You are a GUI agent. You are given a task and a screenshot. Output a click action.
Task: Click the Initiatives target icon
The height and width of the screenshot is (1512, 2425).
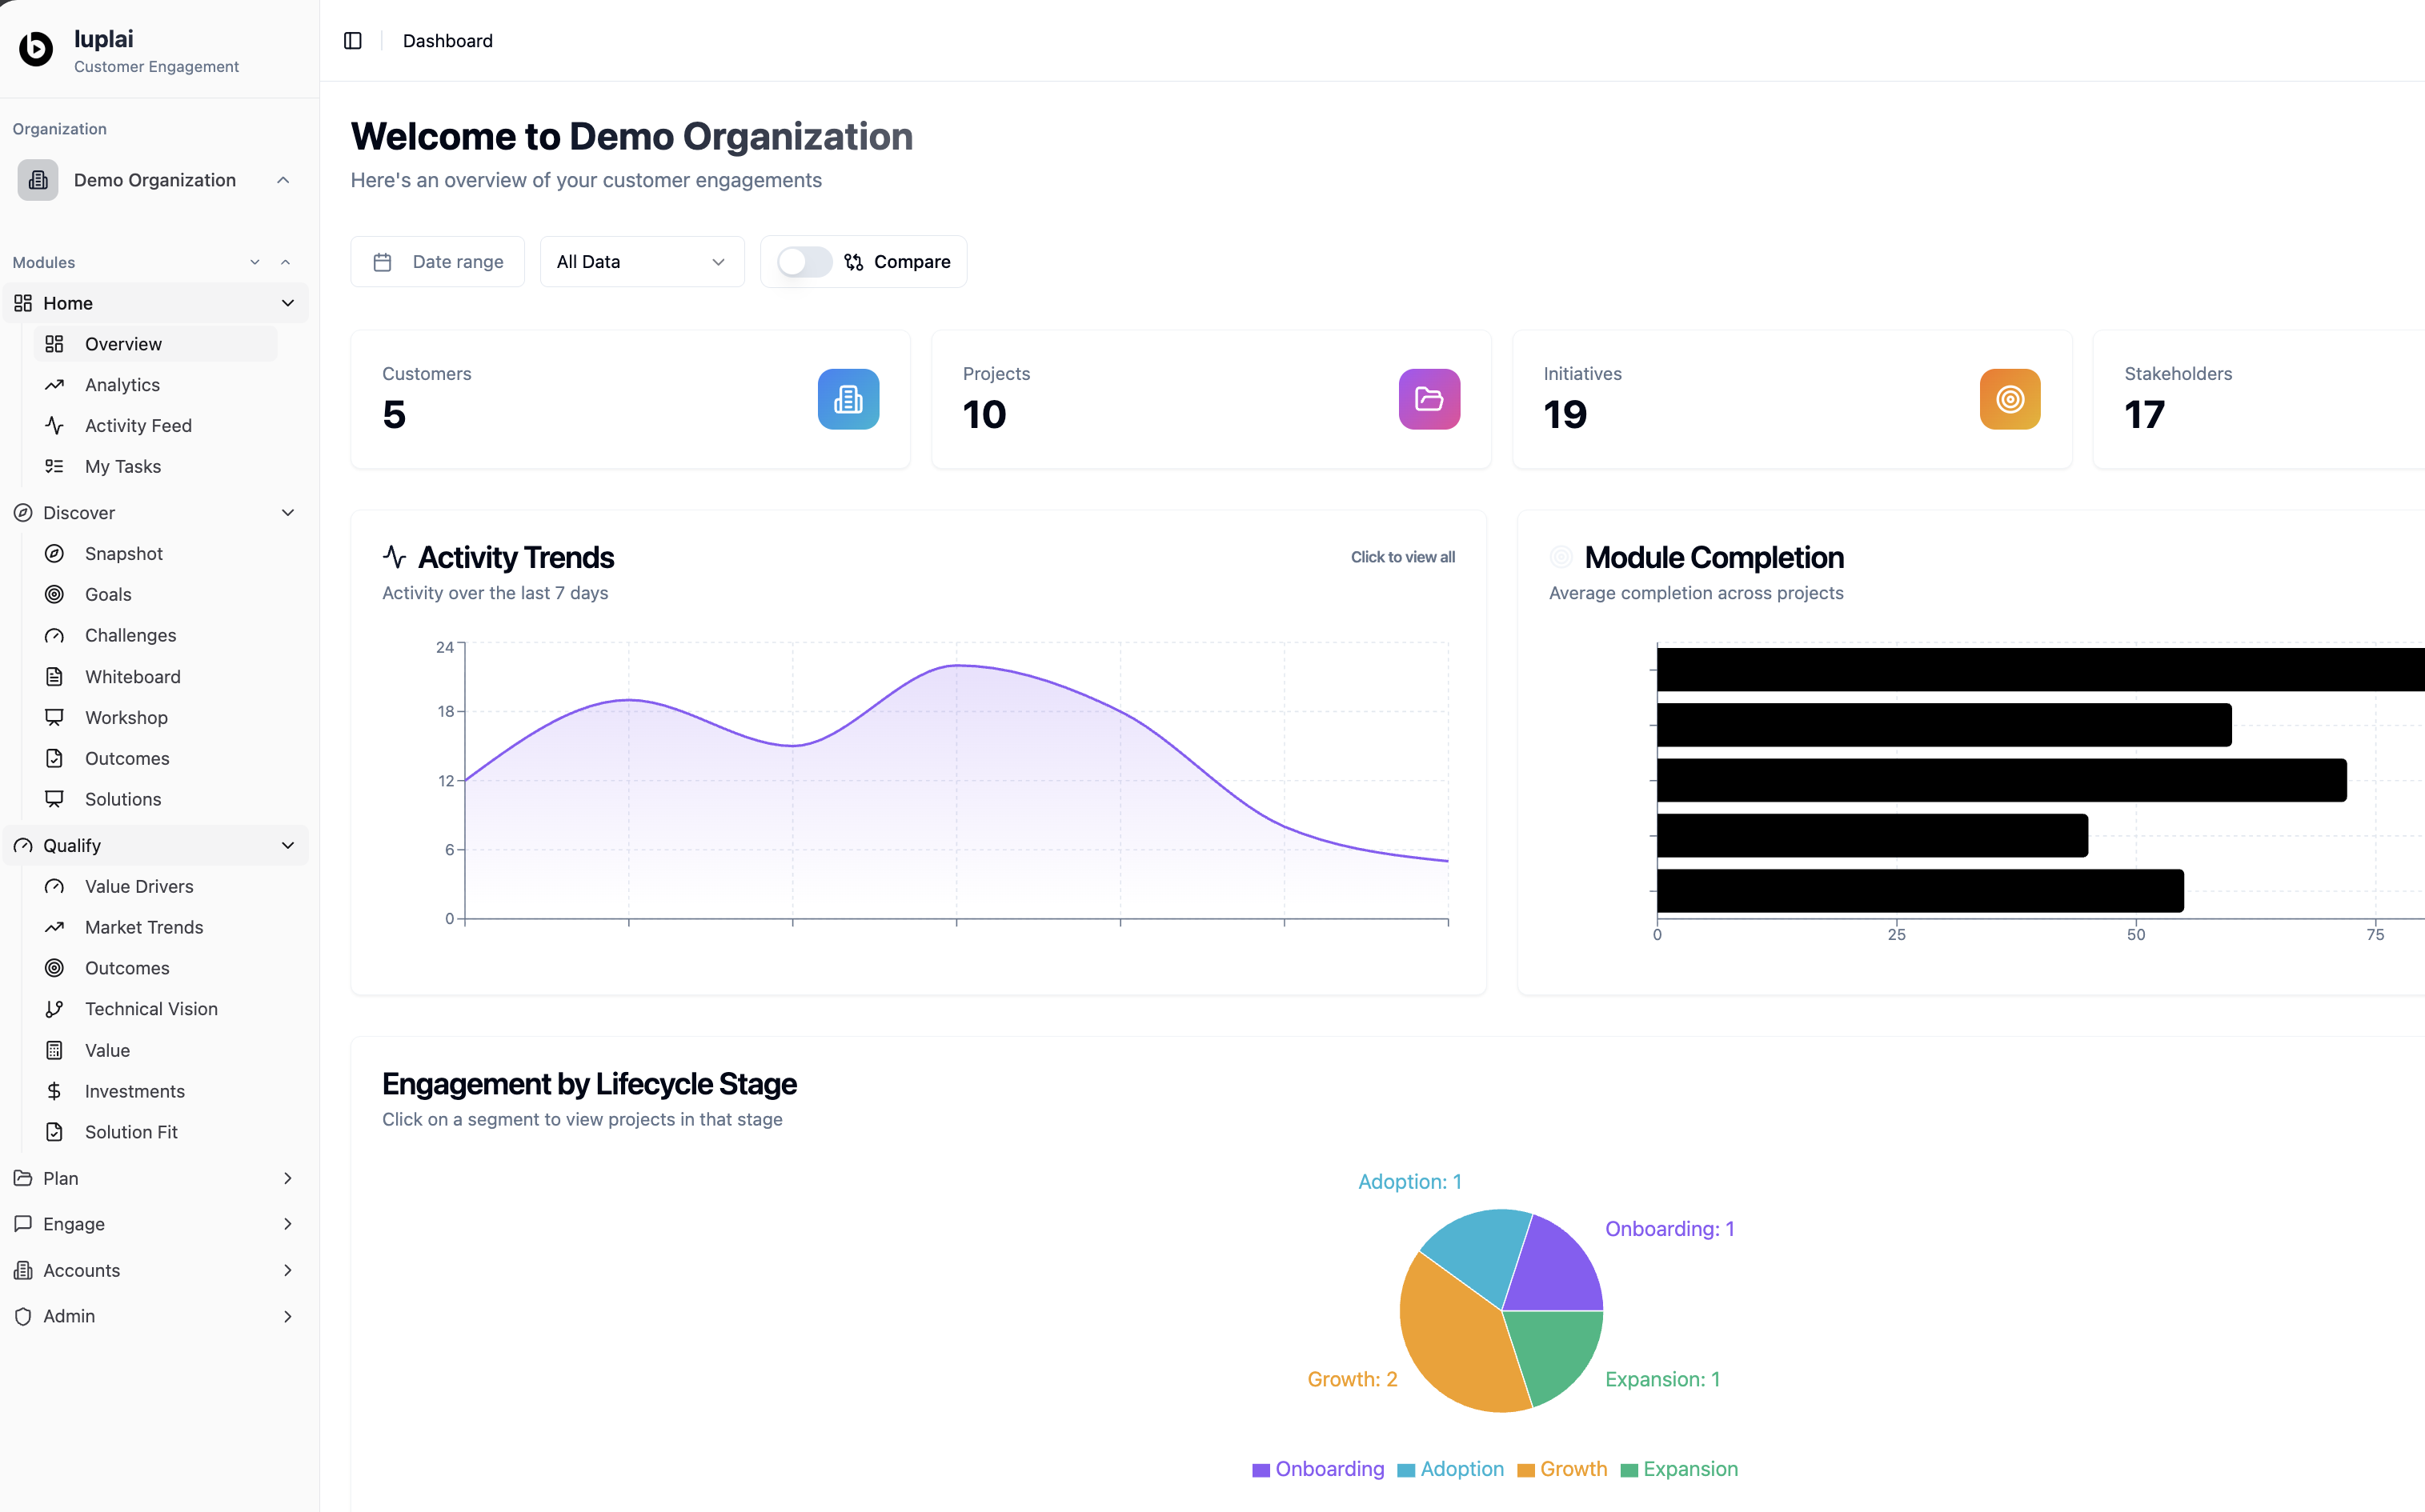[2010, 399]
